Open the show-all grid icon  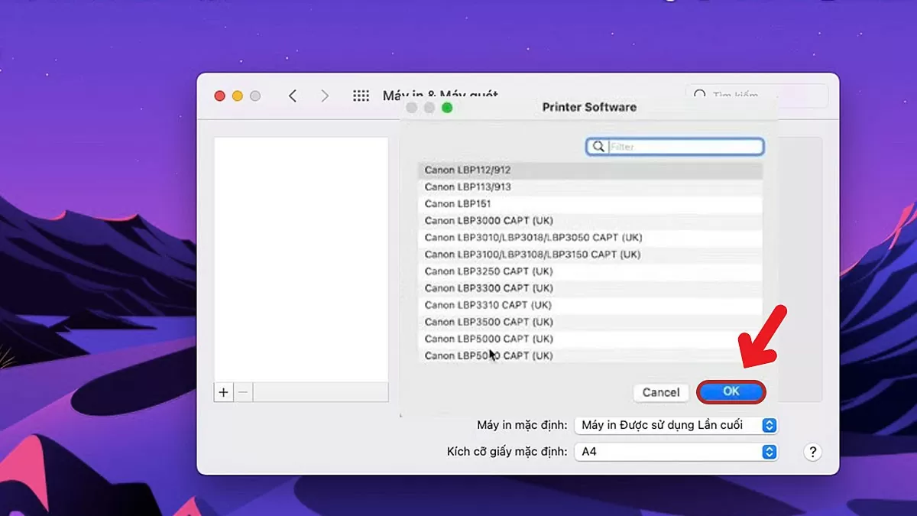(361, 96)
